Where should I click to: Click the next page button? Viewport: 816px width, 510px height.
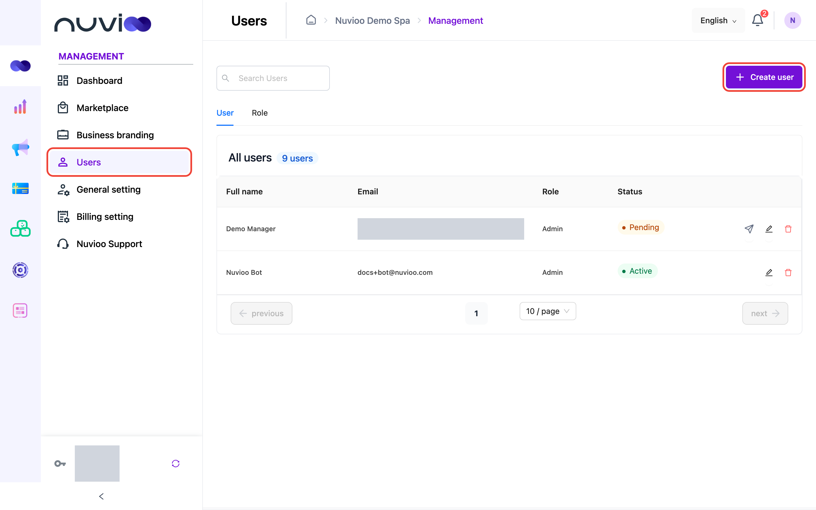(x=765, y=313)
